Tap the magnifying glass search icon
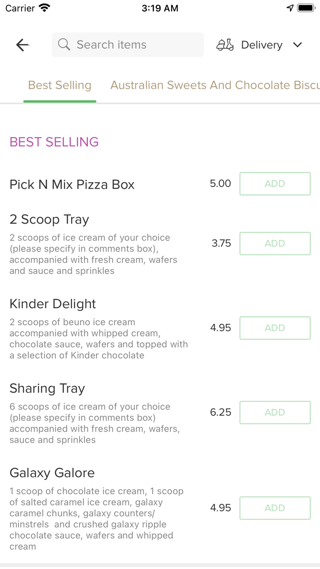320x569 pixels. point(64,44)
